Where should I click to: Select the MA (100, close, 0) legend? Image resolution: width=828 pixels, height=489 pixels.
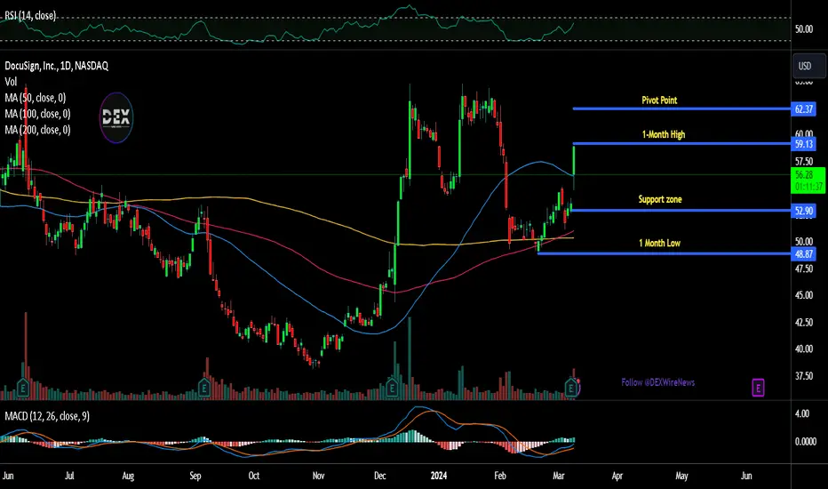pos(37,114)
